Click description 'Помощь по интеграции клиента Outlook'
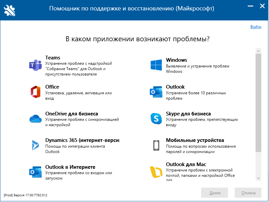This screenshot has width=269, height=202. 75,149
